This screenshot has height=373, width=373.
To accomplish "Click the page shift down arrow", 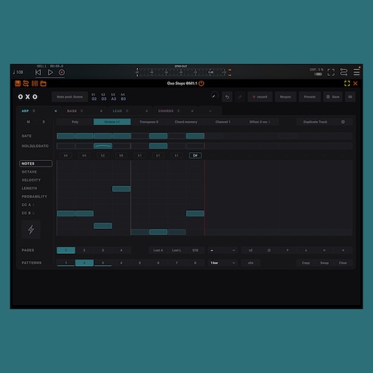I will (306, 250).
